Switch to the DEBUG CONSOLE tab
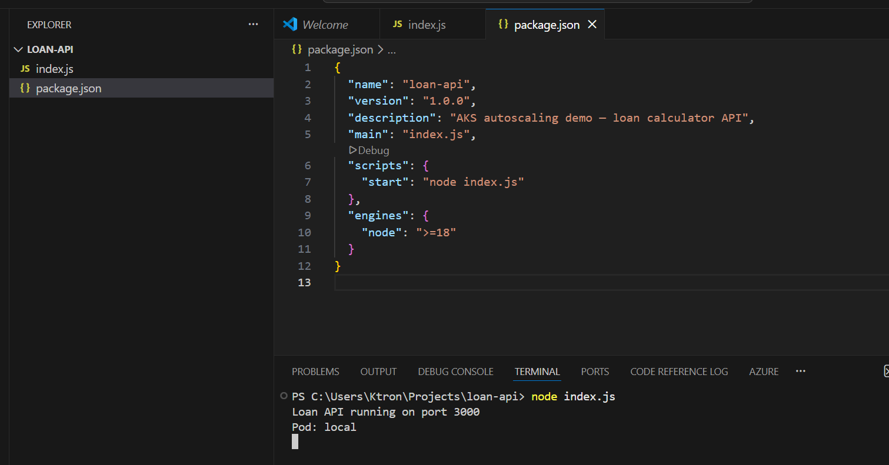The width and height of the screenshot is (889, 465). [x=455, y=372]
